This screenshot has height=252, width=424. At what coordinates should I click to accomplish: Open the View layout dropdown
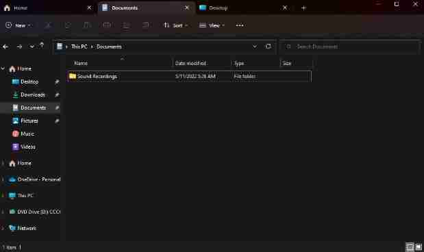coord(212,25)
